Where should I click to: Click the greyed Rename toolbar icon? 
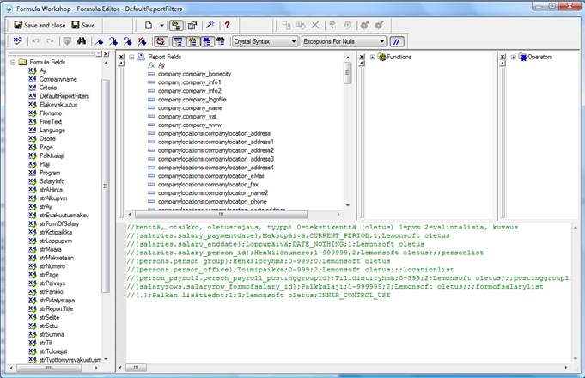tap(301, 26)
